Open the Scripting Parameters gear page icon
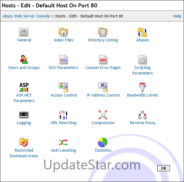 coord(142,60)
